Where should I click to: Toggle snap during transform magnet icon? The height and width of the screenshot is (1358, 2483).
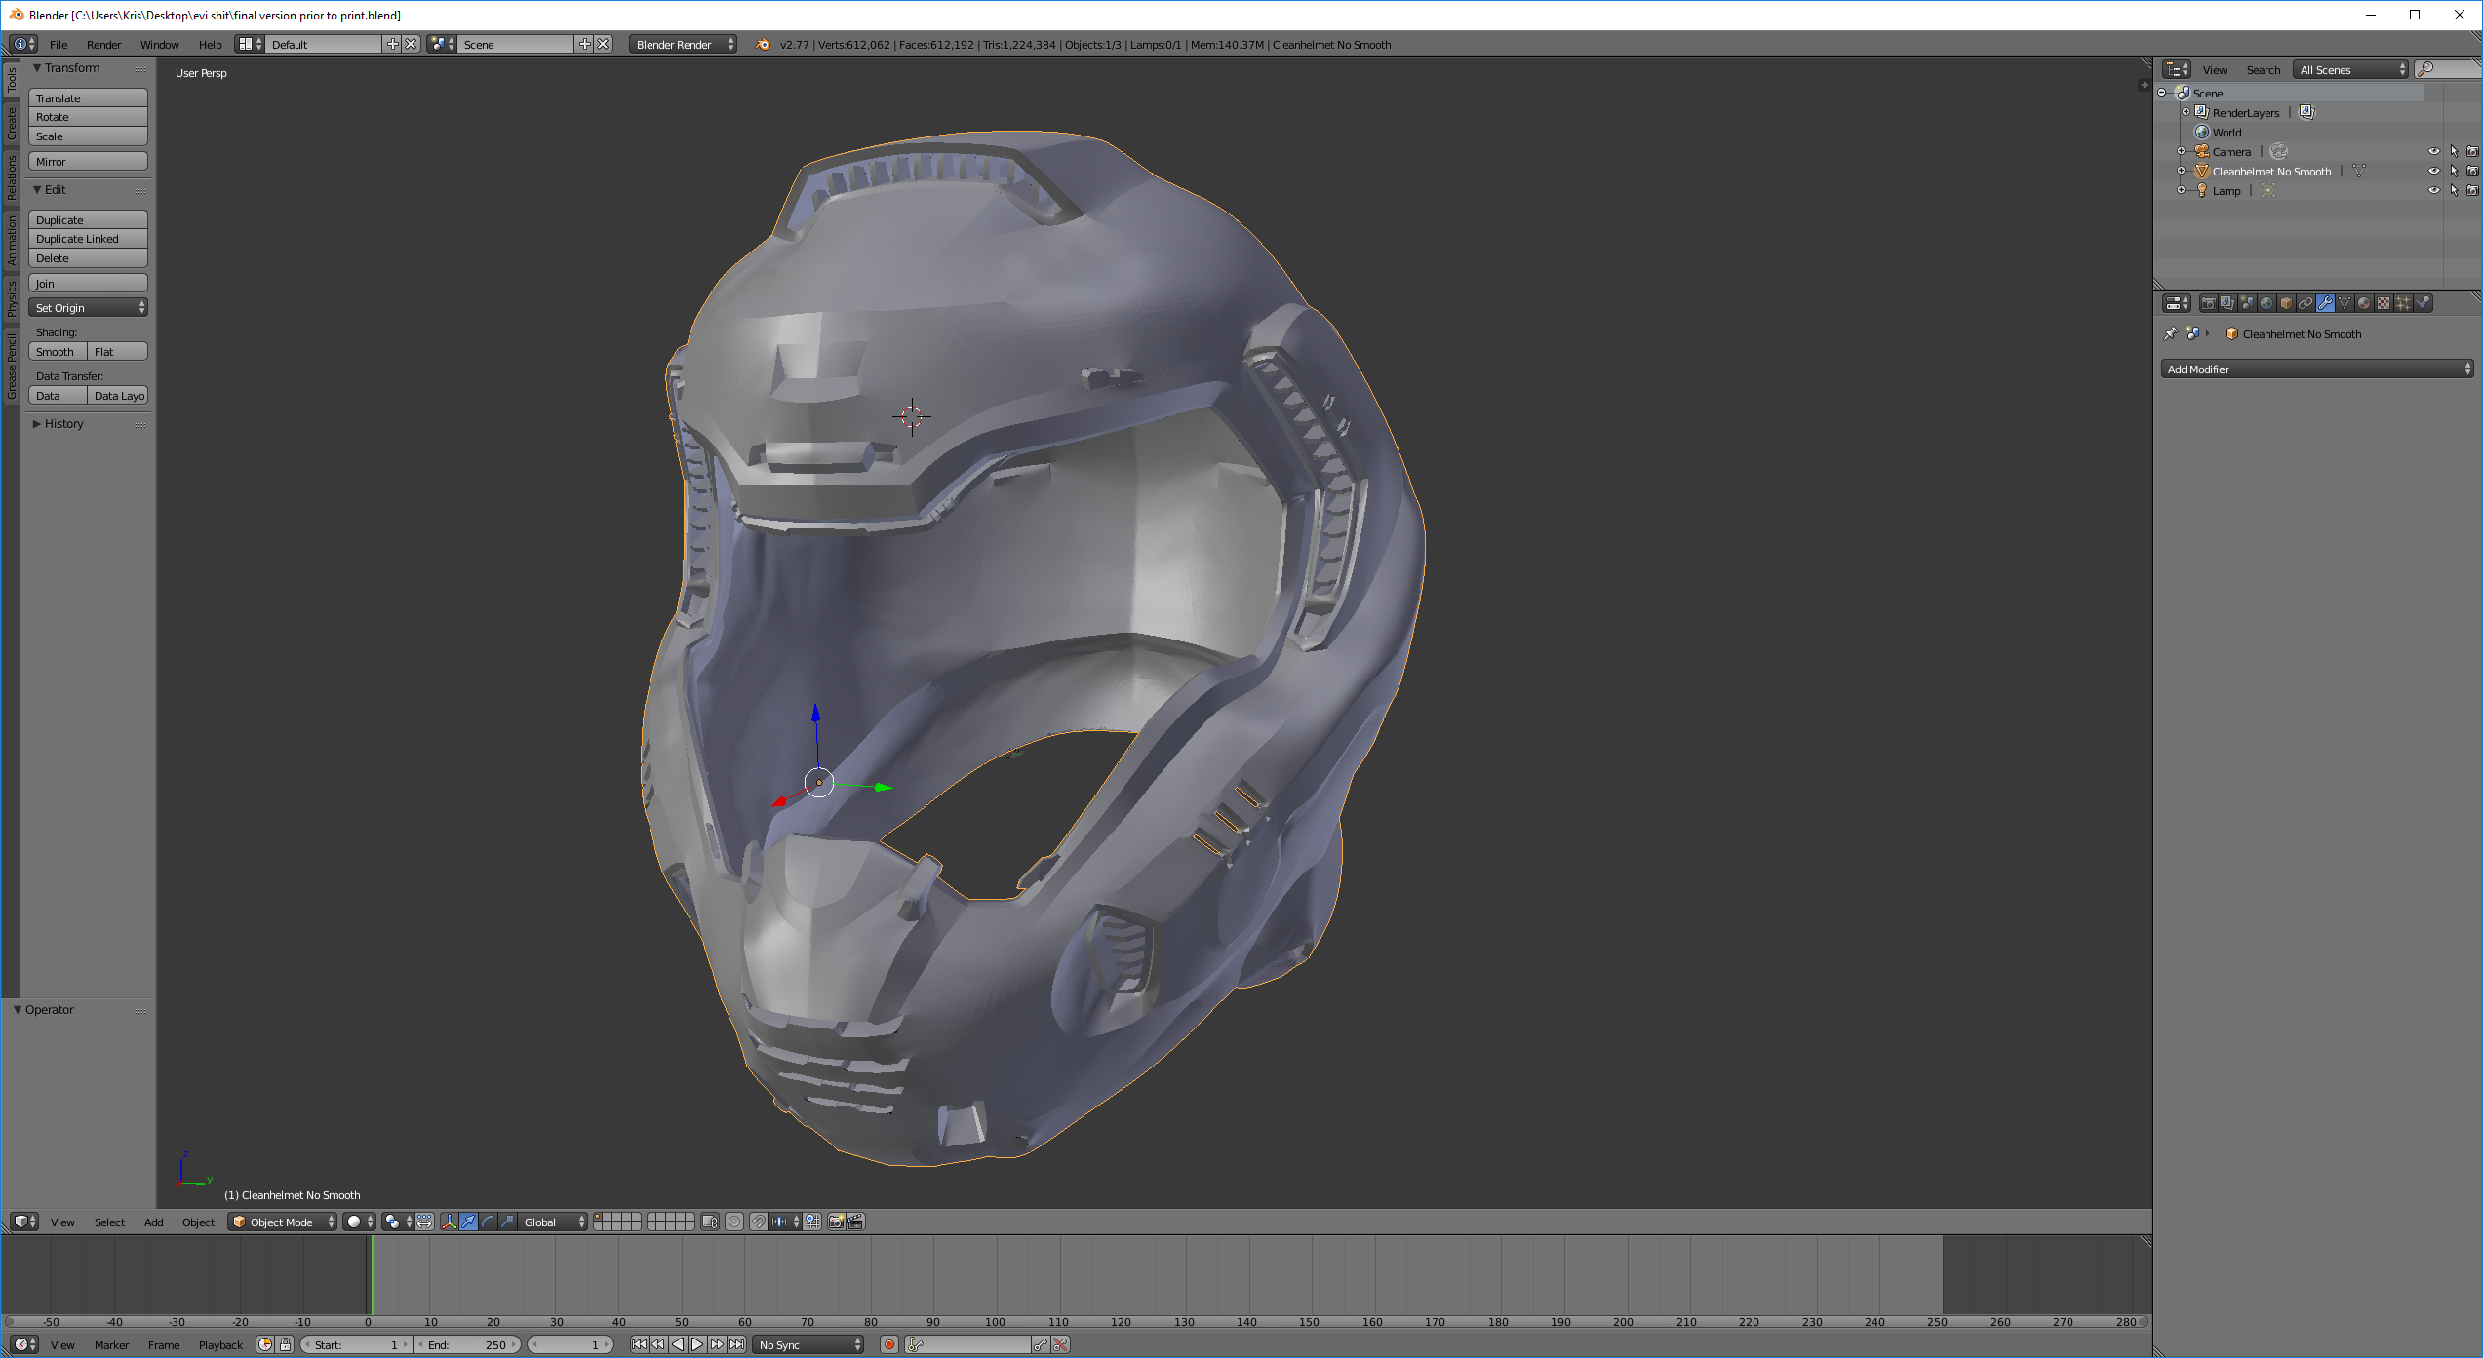[x=758, y=1222]
